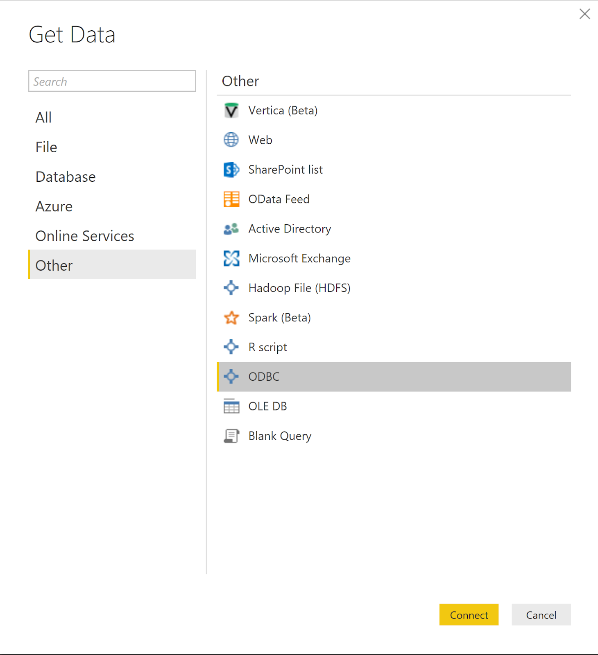Screen dimensions: 598x655
Task: Go to the Online Services category
Action: click(x=85, y=236)
